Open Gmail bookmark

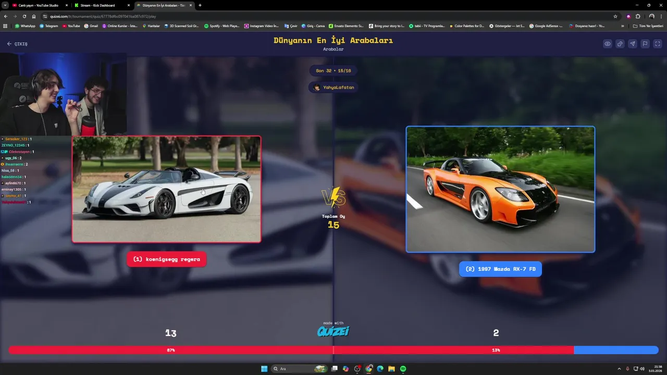pyautogui.click(x=91, y=26)
